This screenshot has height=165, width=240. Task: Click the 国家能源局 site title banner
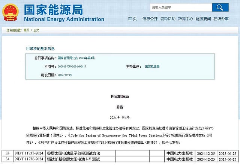coord(53,9)
